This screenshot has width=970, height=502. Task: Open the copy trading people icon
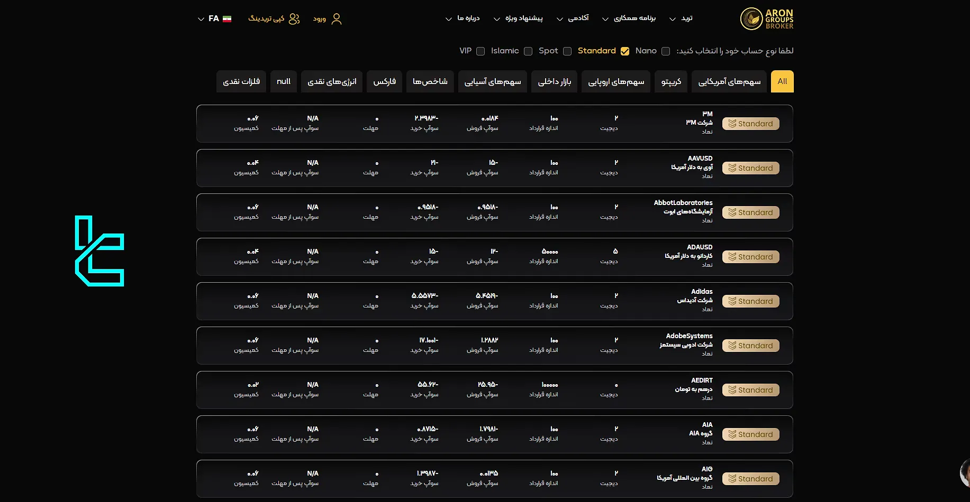click(294, 19)
